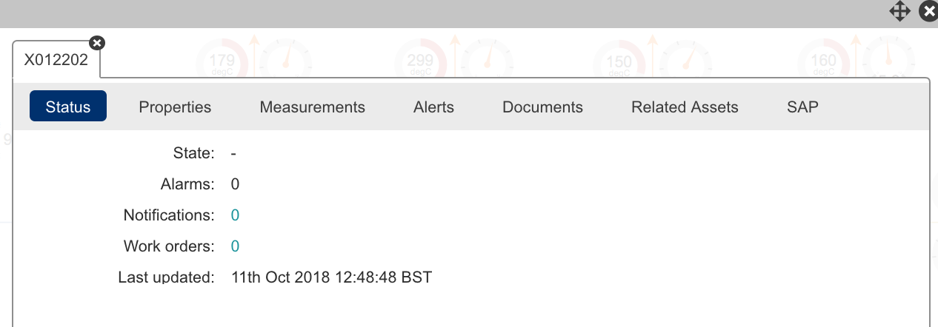Select the X012202 asset tab
The image size is (938, 327).
point(56,61)
